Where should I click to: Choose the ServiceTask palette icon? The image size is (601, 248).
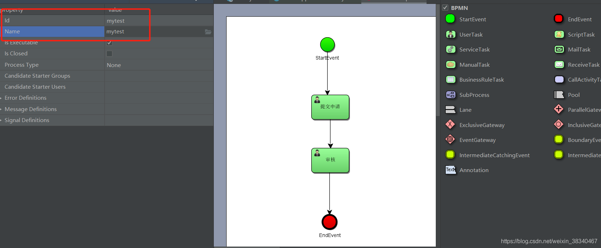(451, 49)
